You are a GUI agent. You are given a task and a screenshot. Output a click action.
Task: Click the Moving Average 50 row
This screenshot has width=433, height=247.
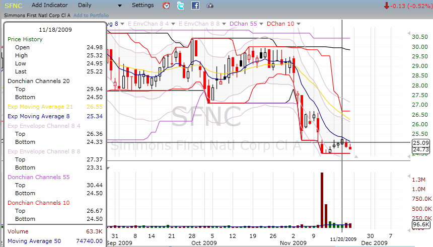pyautogui.click(x=55, y=241)
